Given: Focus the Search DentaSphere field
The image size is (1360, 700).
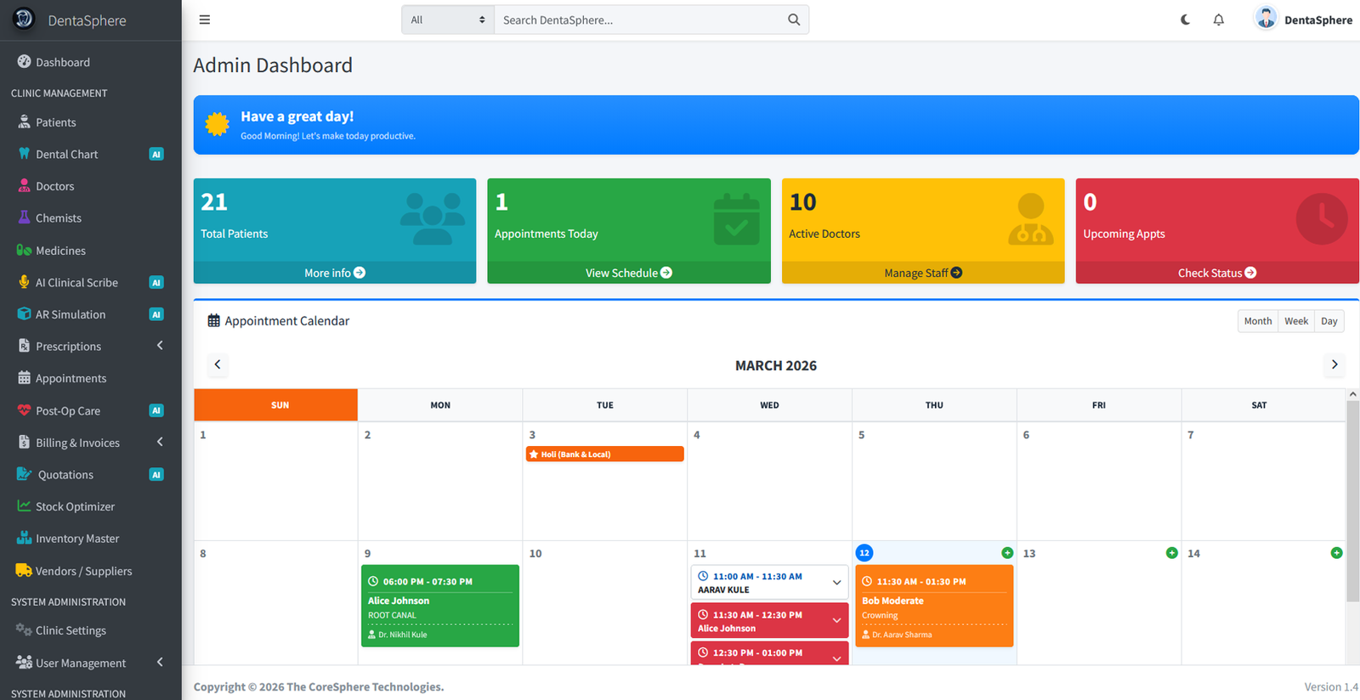Looking at the screenshot, I should [637, 20].
